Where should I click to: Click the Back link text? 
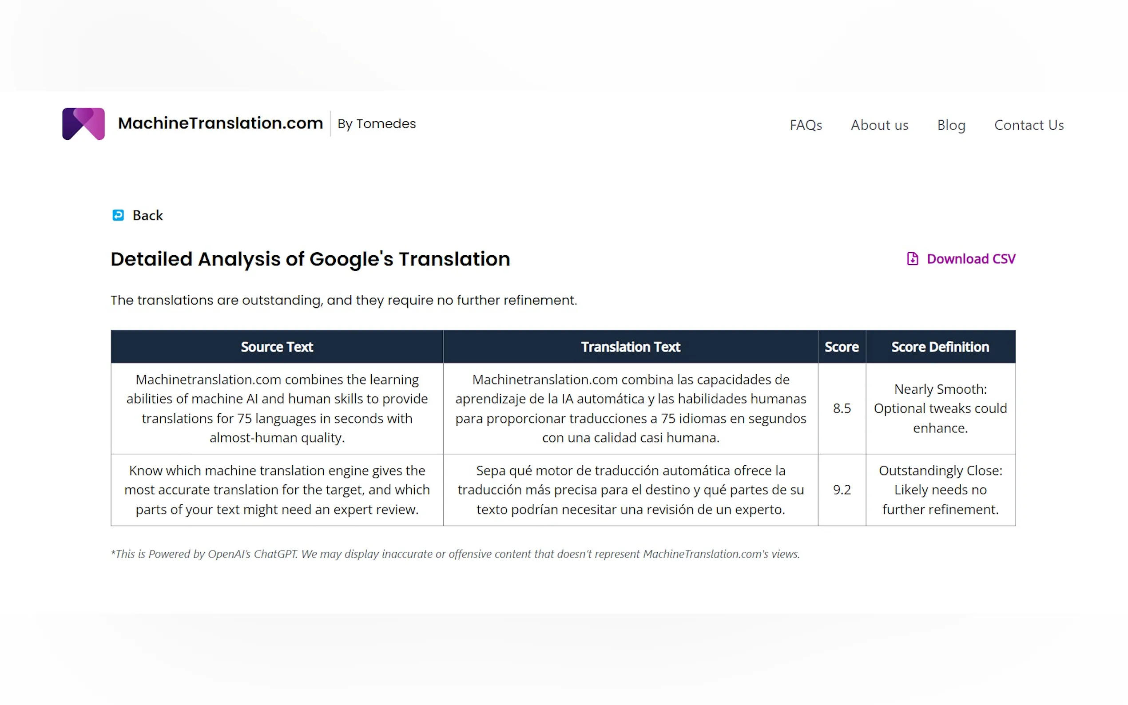click(147, 215)
